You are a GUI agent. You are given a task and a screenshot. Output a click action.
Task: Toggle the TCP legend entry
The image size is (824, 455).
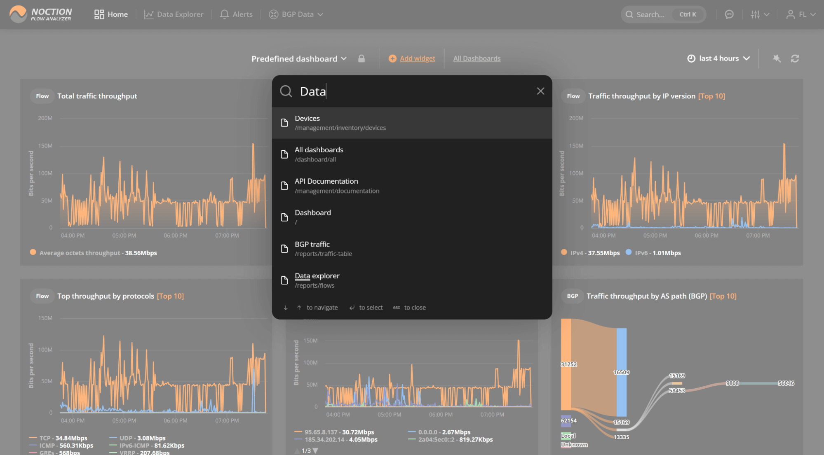coord(58,438)
